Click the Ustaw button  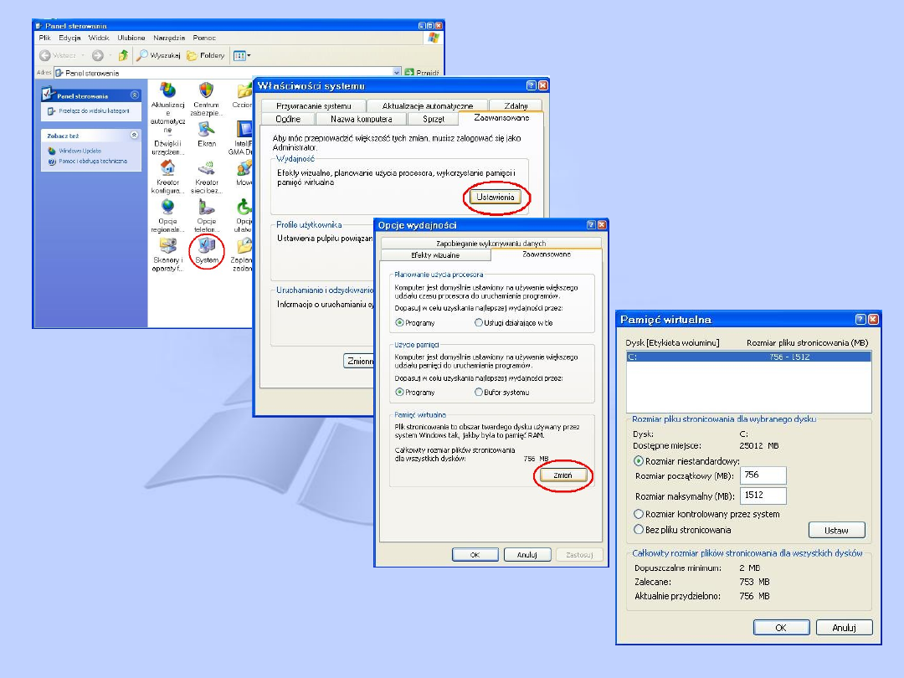(836, 530)
